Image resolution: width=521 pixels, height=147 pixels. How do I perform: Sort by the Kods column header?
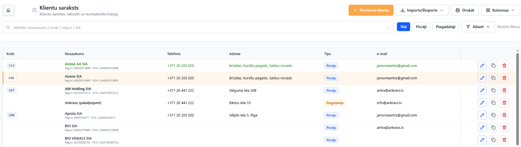11,54
